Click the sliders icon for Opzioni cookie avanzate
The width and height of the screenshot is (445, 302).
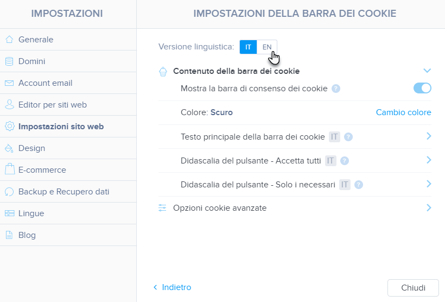pyautogui.click(x=162, y=208)
